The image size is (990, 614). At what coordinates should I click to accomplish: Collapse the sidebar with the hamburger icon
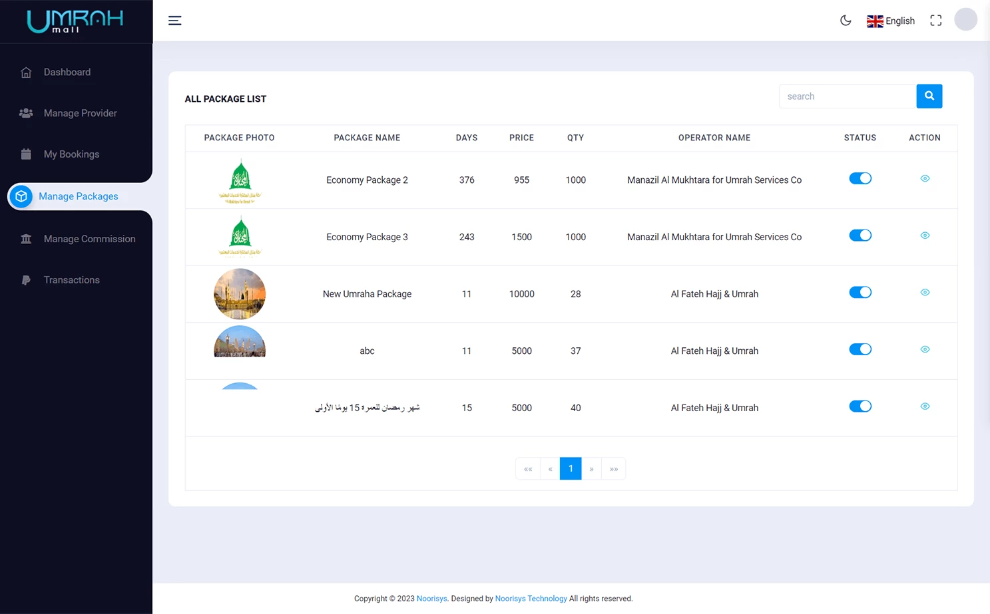174,20
